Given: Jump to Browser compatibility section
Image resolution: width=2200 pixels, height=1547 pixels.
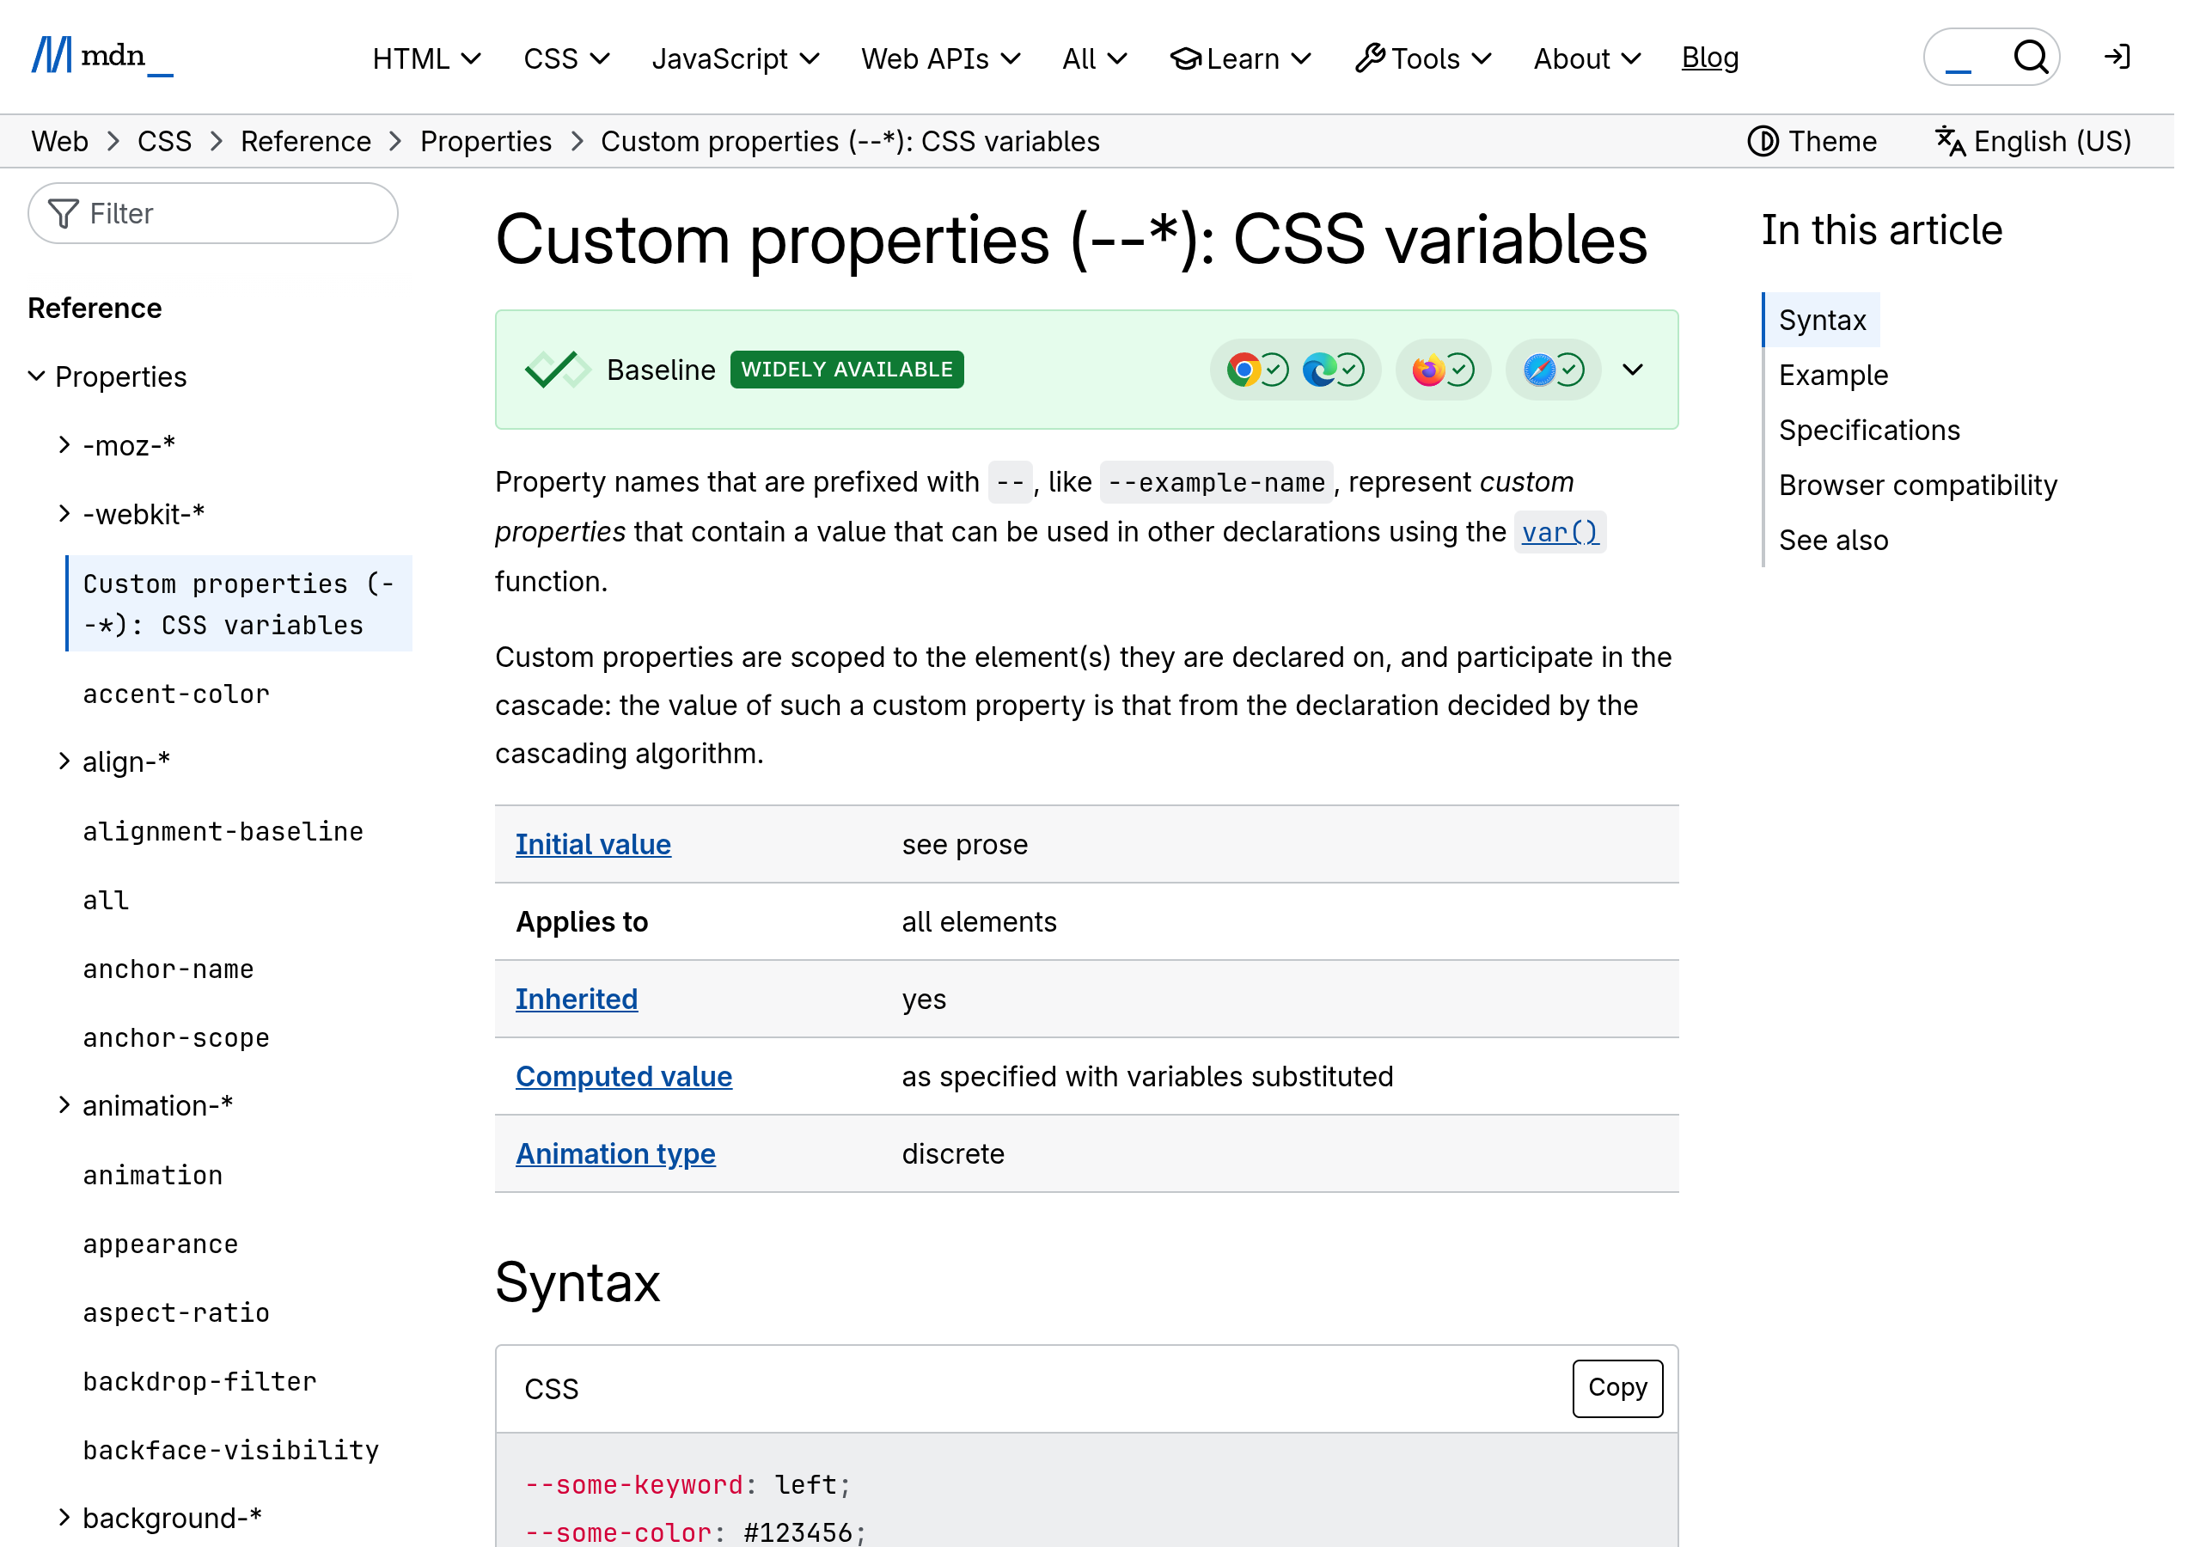Looking at the screenshot, I should coord(1918,485).
